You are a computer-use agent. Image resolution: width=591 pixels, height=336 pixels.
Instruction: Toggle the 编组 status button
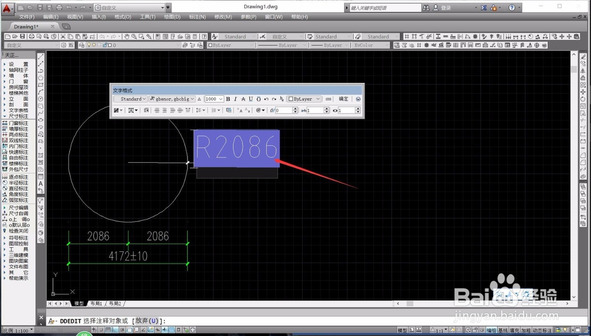(491, 330)
